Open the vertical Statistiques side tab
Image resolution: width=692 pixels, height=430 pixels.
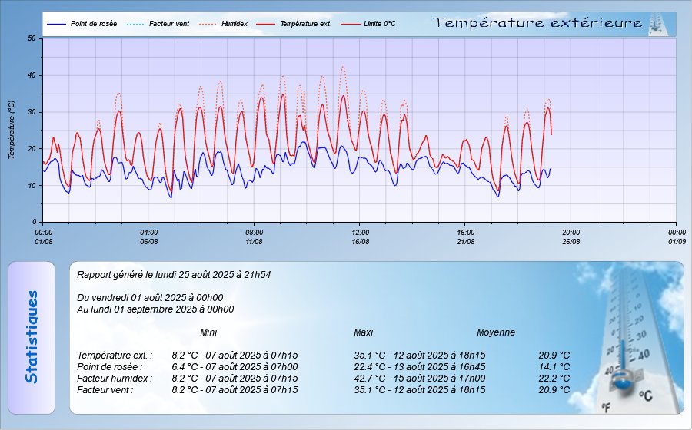tap(32, 337)
